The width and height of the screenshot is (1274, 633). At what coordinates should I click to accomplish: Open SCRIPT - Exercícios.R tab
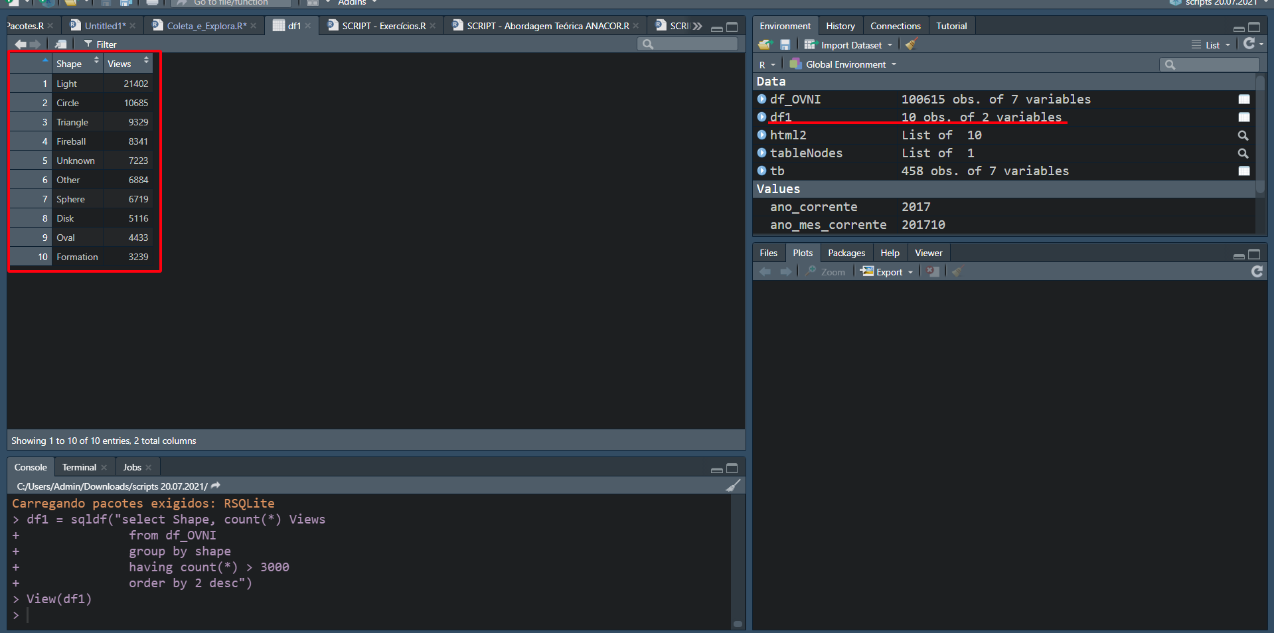pyautogui.click(x=384, y=26)
